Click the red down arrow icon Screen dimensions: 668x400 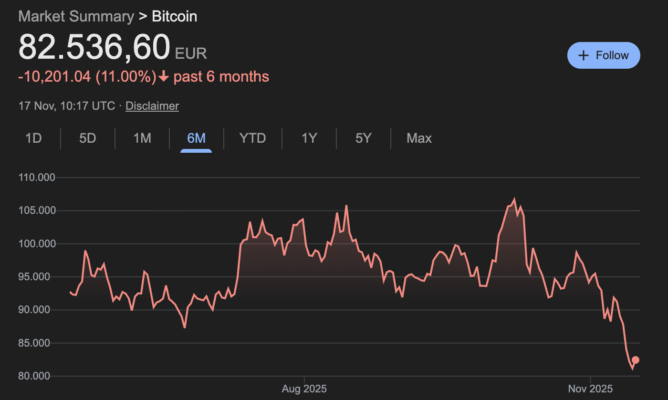pos(164,77)
